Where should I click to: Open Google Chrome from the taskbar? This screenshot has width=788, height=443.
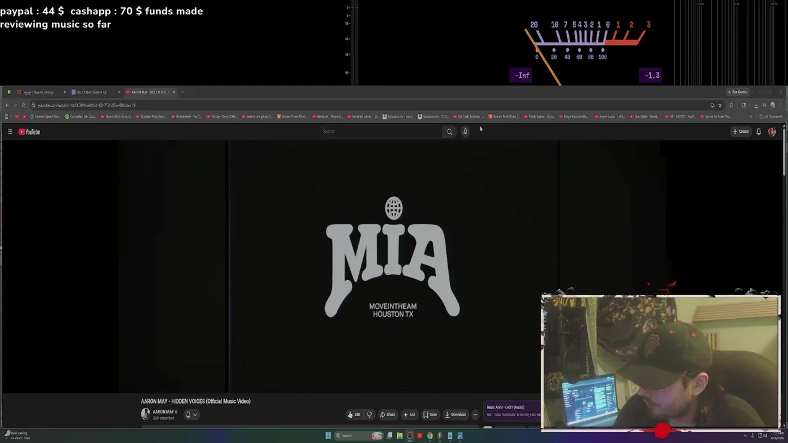(x=430, y=436)
